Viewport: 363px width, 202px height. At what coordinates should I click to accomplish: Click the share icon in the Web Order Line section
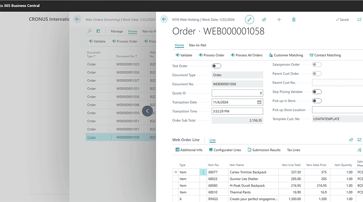351,140
